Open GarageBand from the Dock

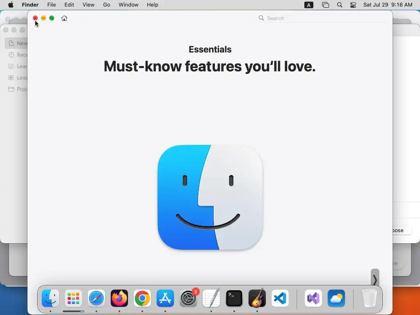point(257,298)
